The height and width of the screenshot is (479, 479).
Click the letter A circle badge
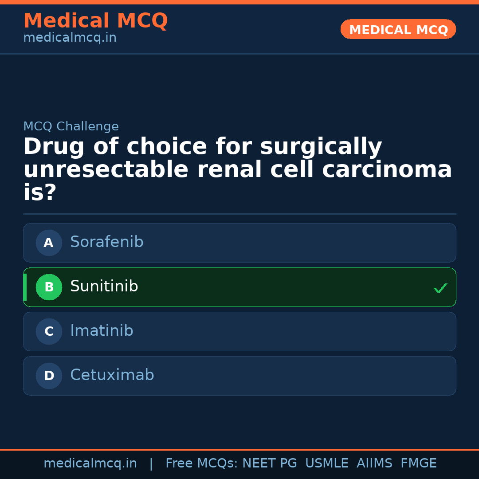click(49, 243)
